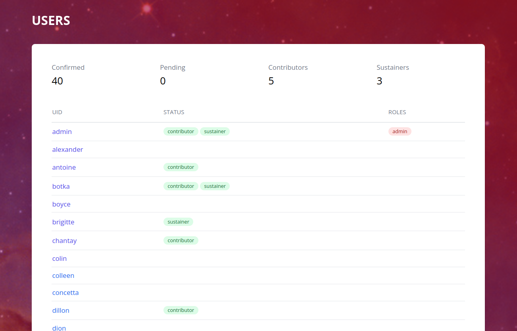This screenshot has width=517, height=331.
Task: View the brigitte user link
Action: click(x=63, y=222)
